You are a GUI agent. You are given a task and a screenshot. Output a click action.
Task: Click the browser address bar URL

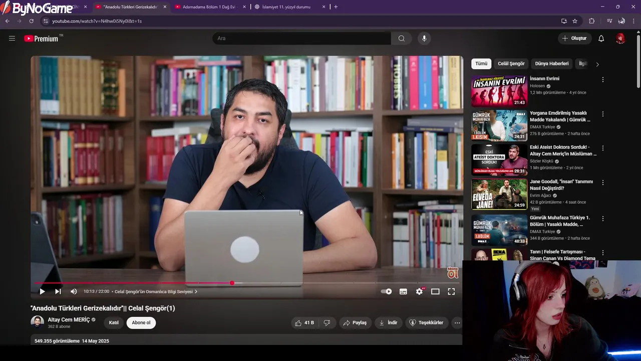tap(97, 21)
